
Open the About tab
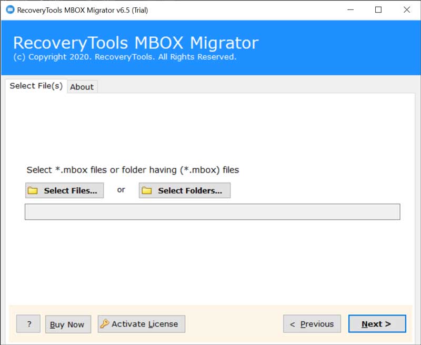coord(82,87)
